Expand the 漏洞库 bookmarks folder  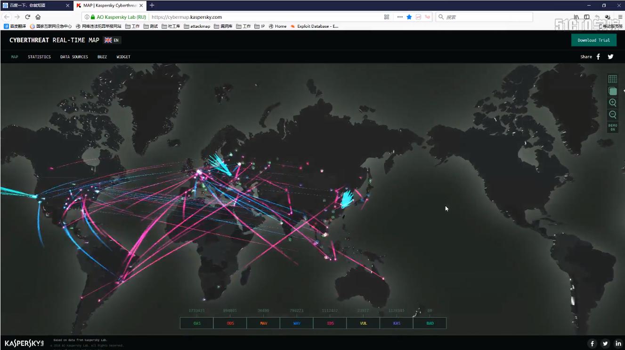[x=223, y=26]
